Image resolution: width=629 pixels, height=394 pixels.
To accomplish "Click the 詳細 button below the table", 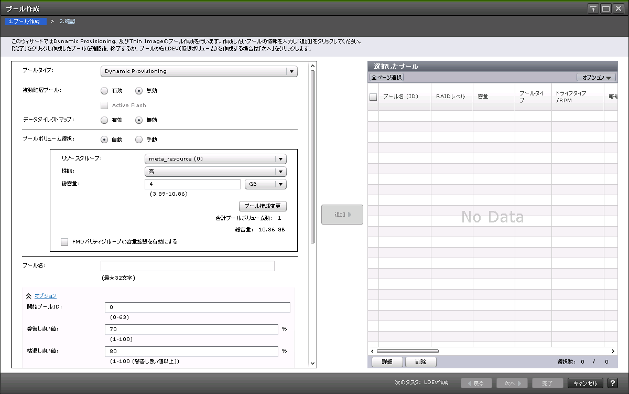I will (387, 361).
